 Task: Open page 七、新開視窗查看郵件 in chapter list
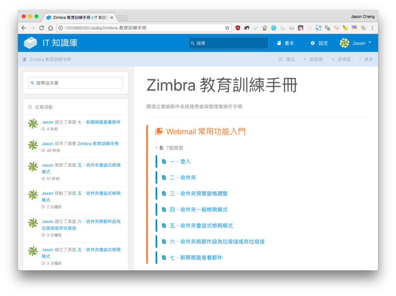tap(196, 258)
